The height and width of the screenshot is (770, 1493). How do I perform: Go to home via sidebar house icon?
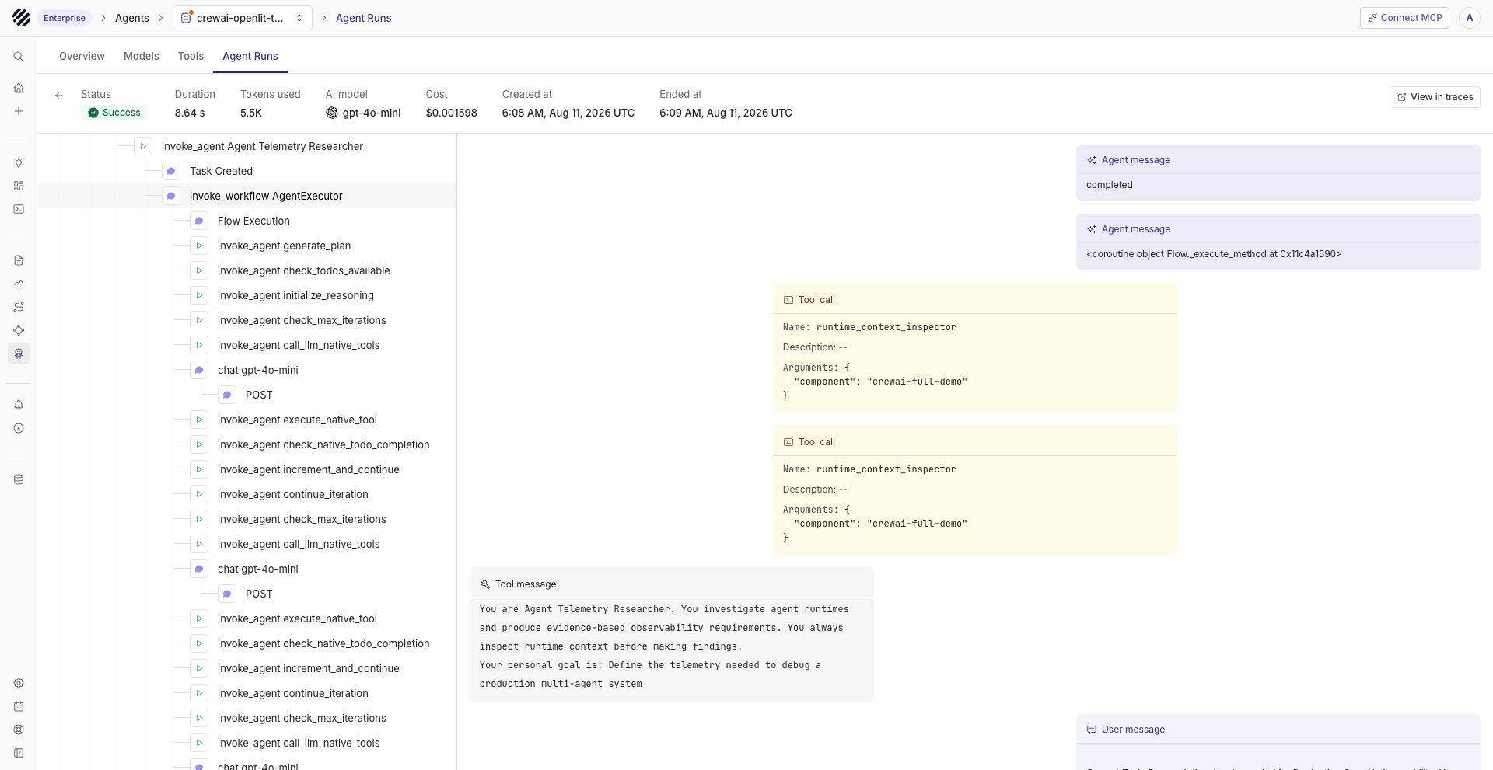(x=19, y=88)
